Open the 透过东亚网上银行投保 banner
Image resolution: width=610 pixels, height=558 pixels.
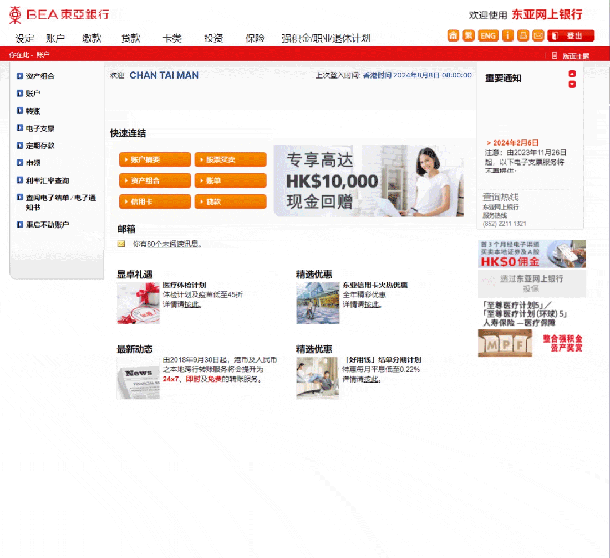532,284
